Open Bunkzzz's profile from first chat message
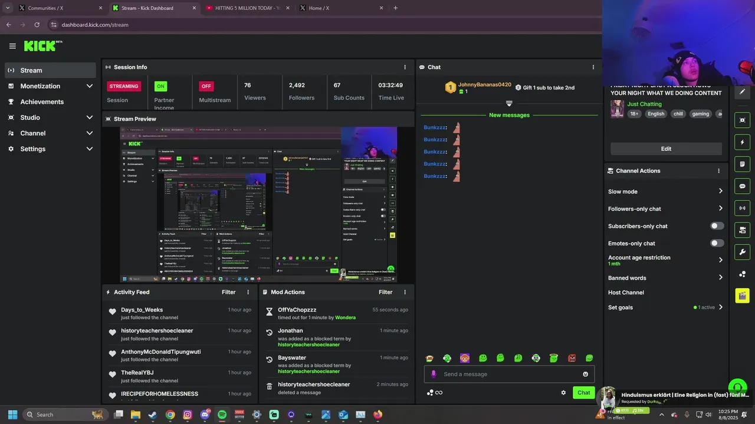 point(434,127)
